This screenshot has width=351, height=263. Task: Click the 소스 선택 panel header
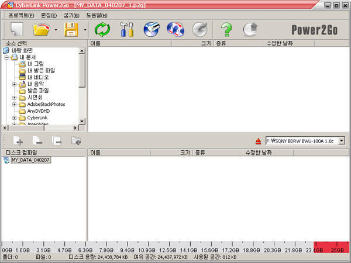pos(43,43)
